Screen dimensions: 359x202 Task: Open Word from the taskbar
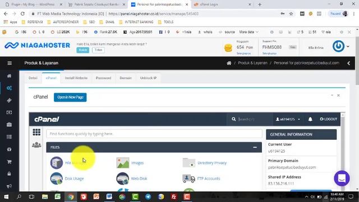(109, 197)
